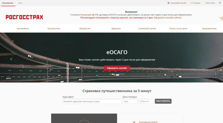The height and width of the screenshot is (123, 223).
Task: Open the Автомобиль menu
Action: pos(23,28)
